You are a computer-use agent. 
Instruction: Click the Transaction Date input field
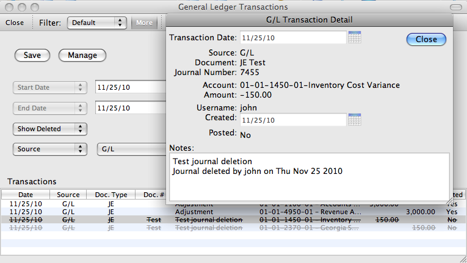[293, 38]
